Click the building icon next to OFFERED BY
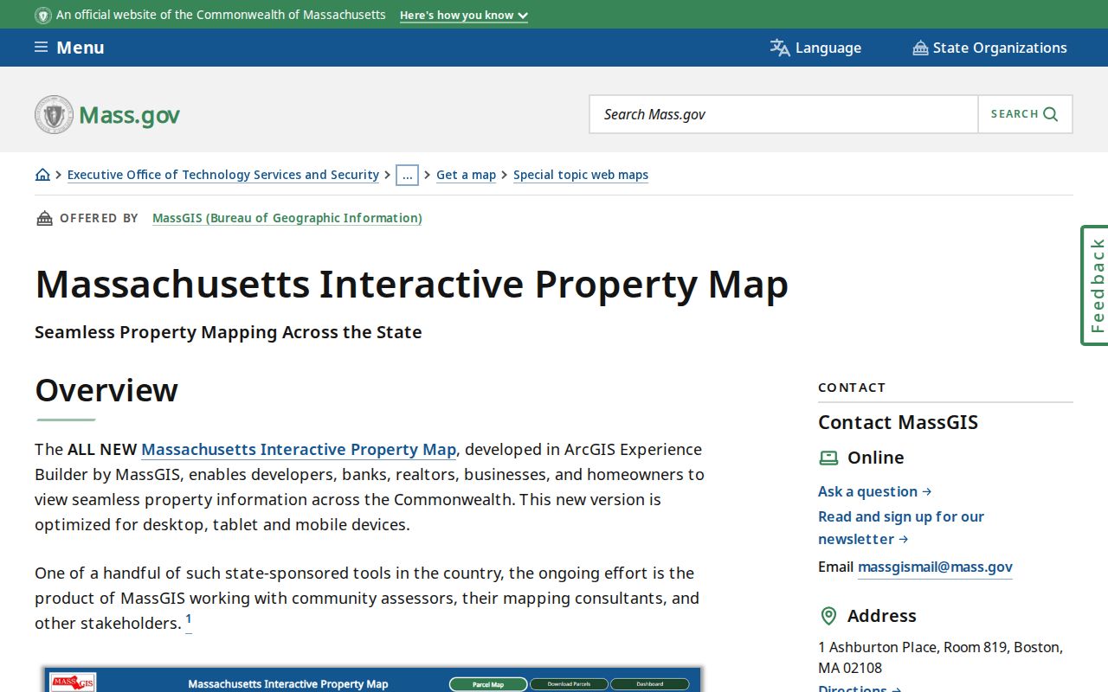1108x692 pixels. click(x=44, y=218)
